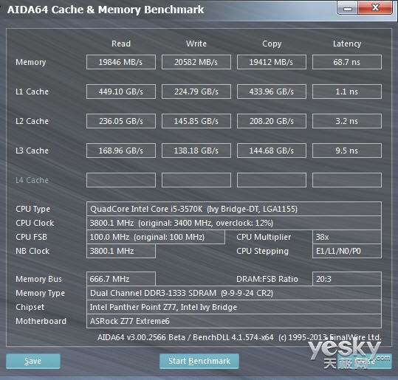Click the Start Benchmark button
The height and width of the screenshot is (380, 398).
click(x=199, y=361)
